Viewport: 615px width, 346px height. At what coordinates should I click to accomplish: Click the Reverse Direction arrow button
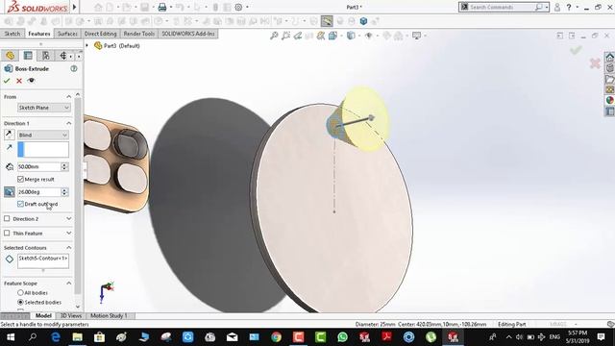click(9, 135)
